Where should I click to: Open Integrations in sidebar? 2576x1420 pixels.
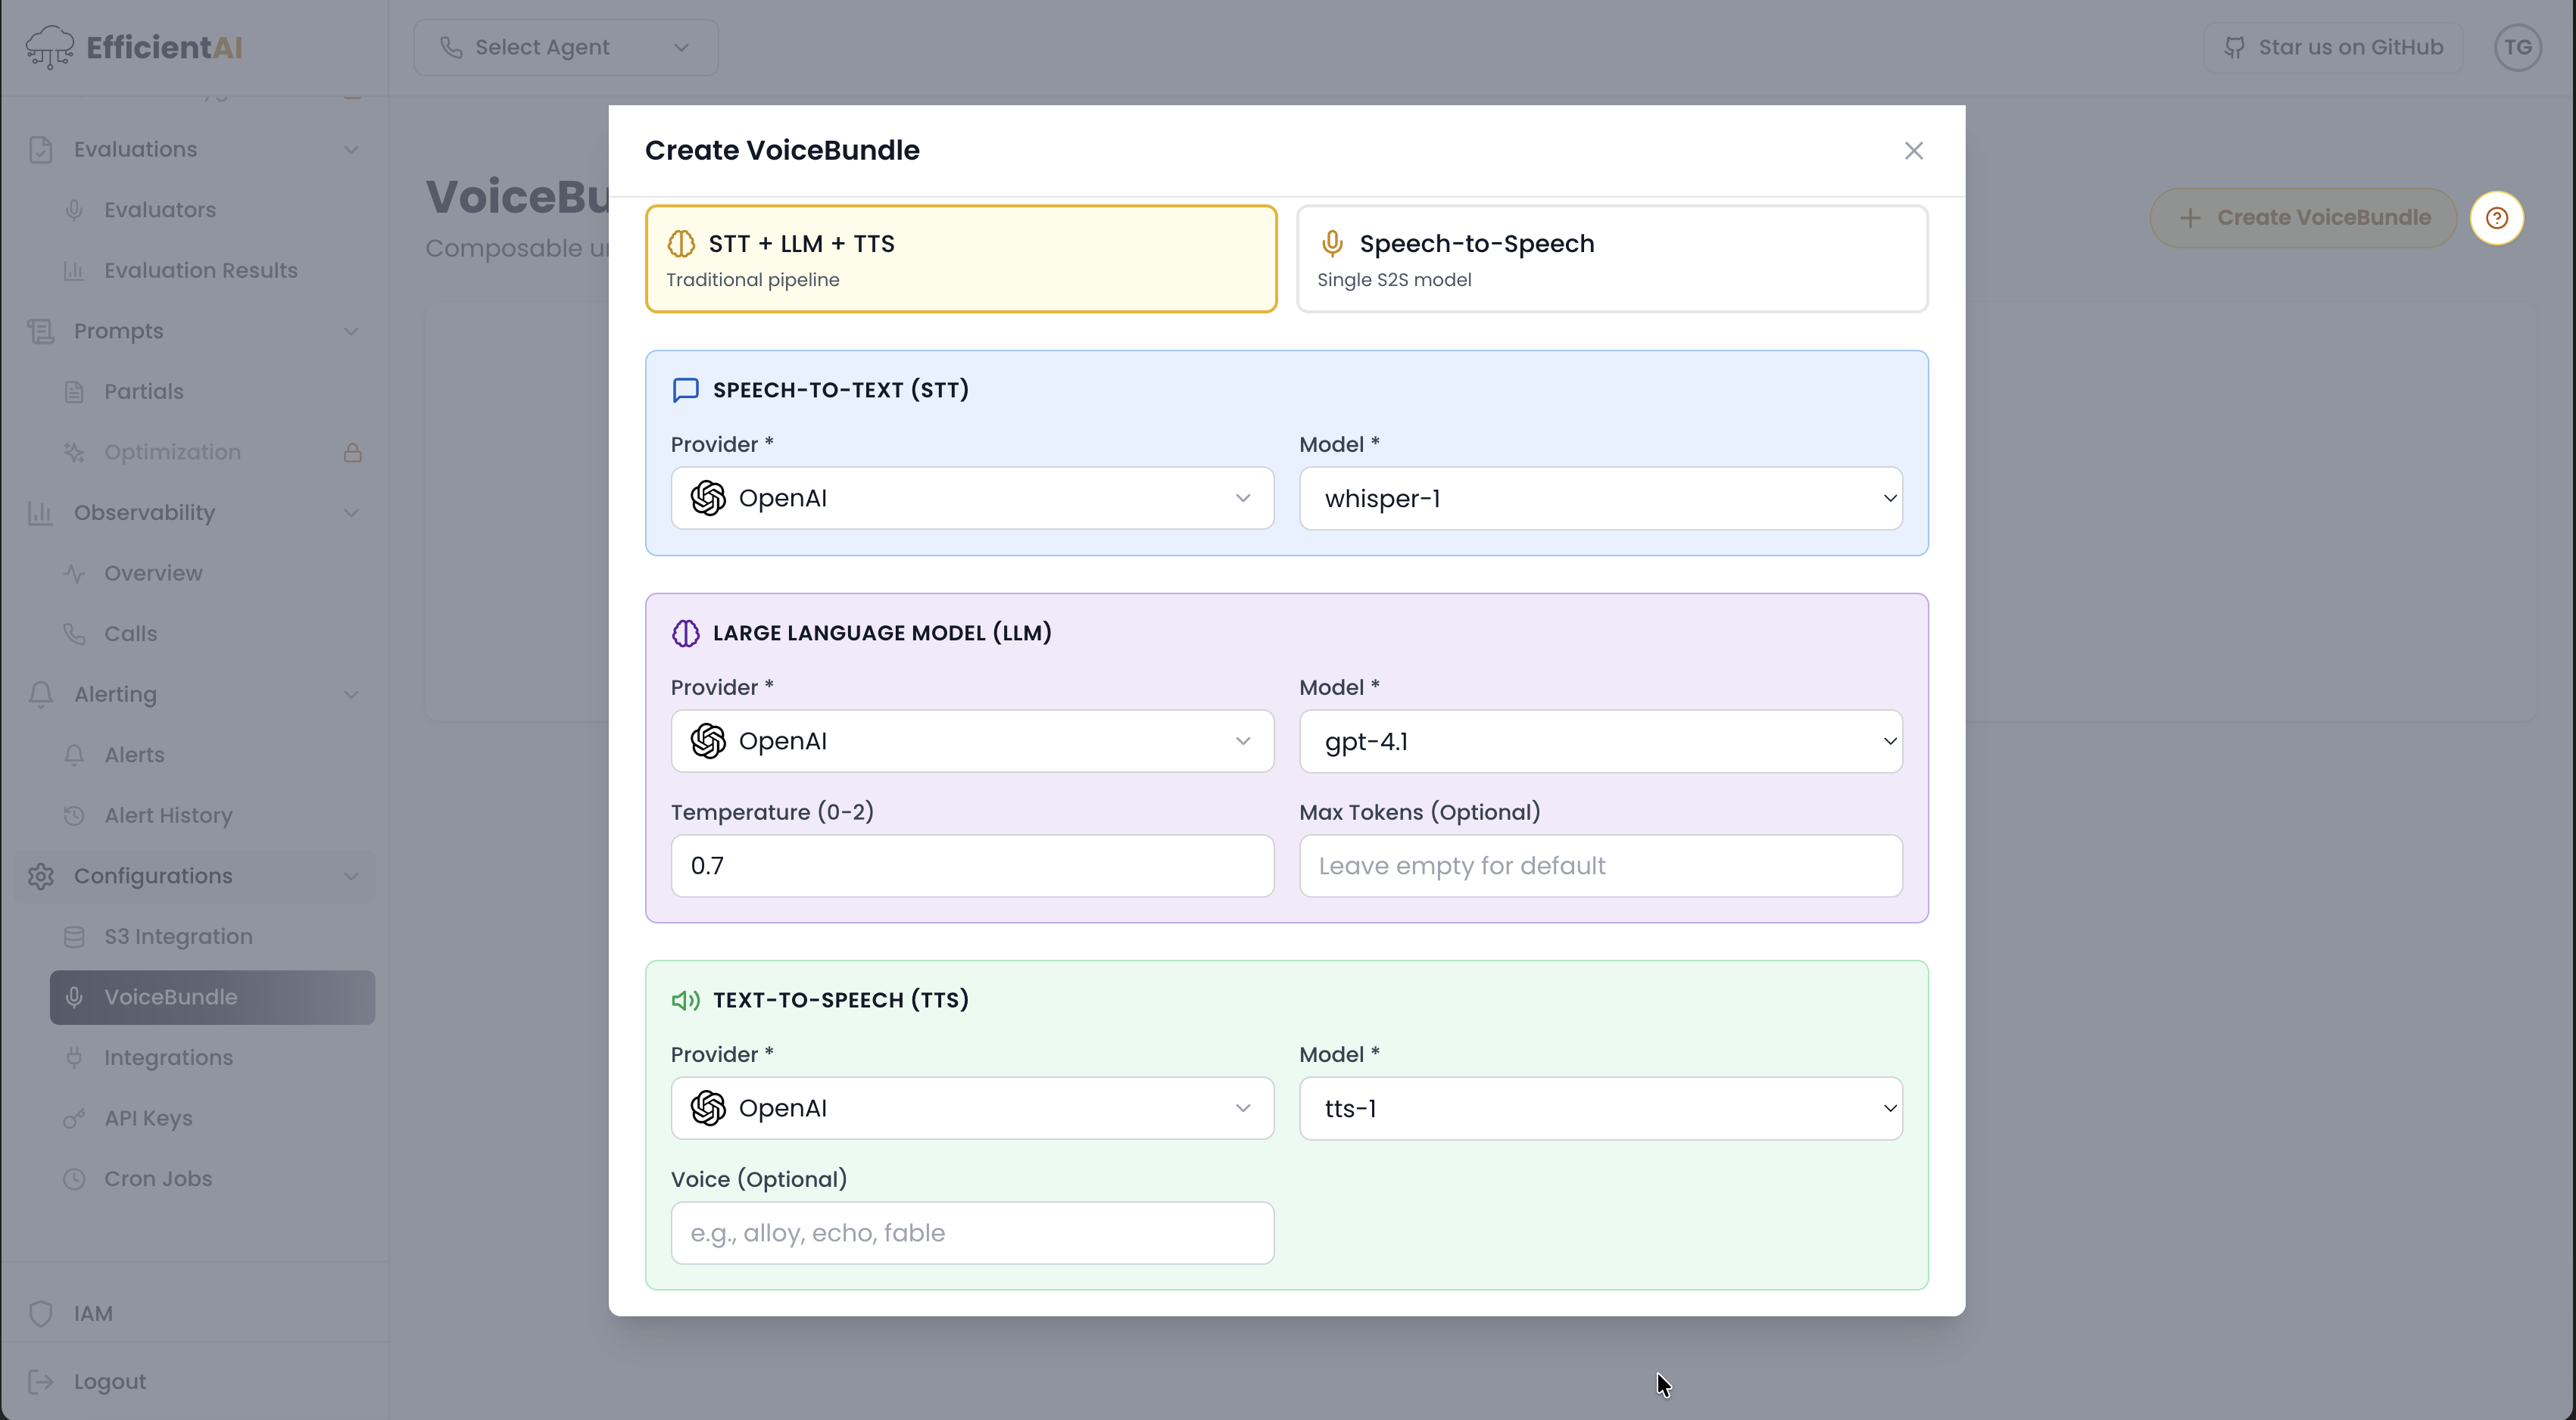tap(212, 1057)
